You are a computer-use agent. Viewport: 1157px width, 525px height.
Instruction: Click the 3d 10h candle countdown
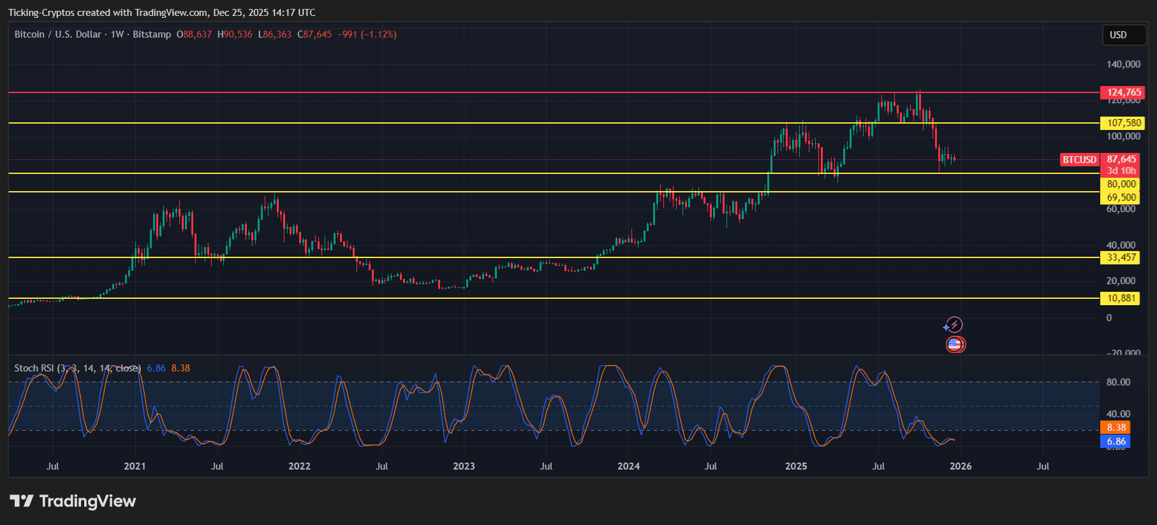tap(1121, 171)
